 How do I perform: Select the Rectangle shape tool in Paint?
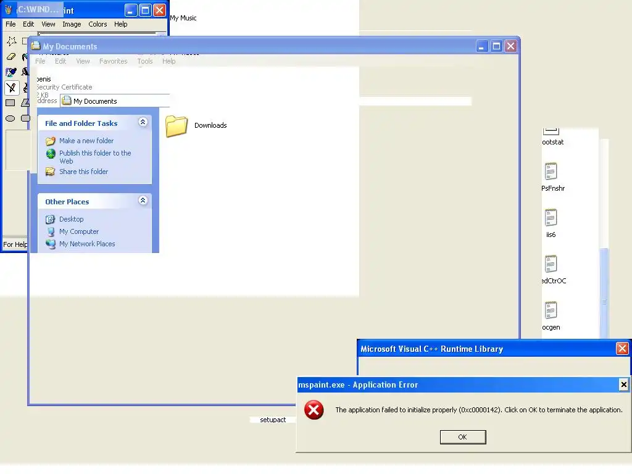pyautogui.click(x=10, y=103)
